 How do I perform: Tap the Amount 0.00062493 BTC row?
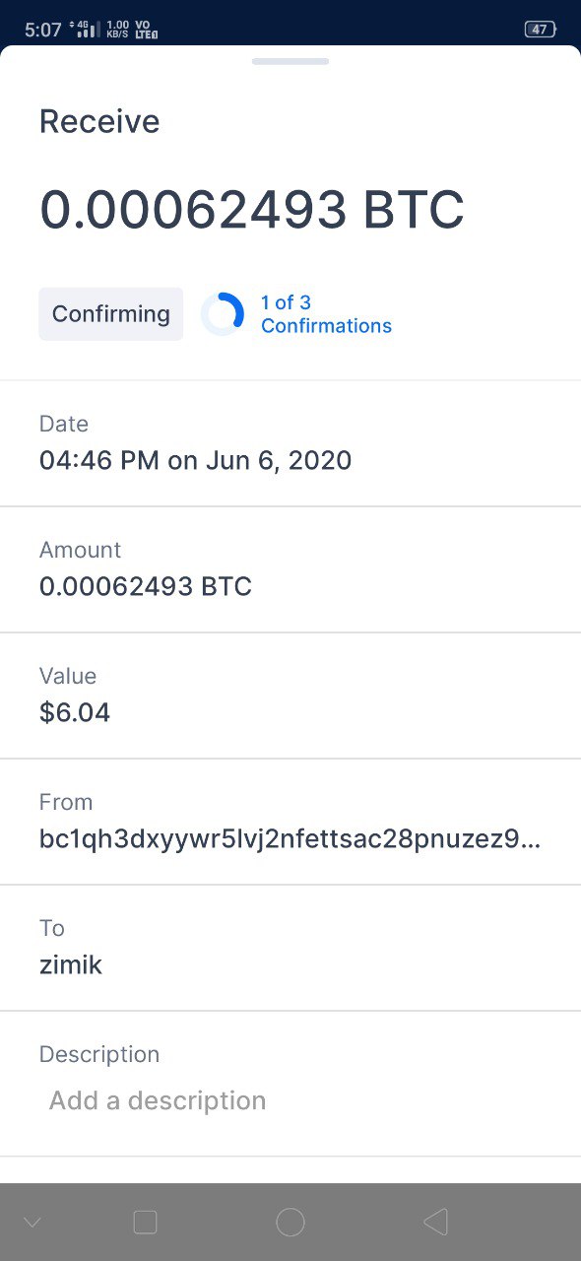(x=290, y=569)
